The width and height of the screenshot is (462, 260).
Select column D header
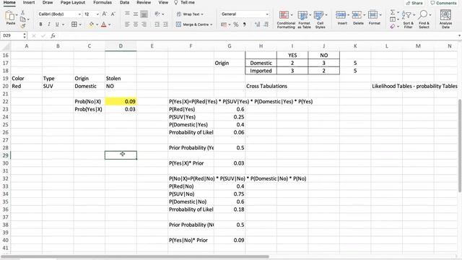(x=121, y=46)
